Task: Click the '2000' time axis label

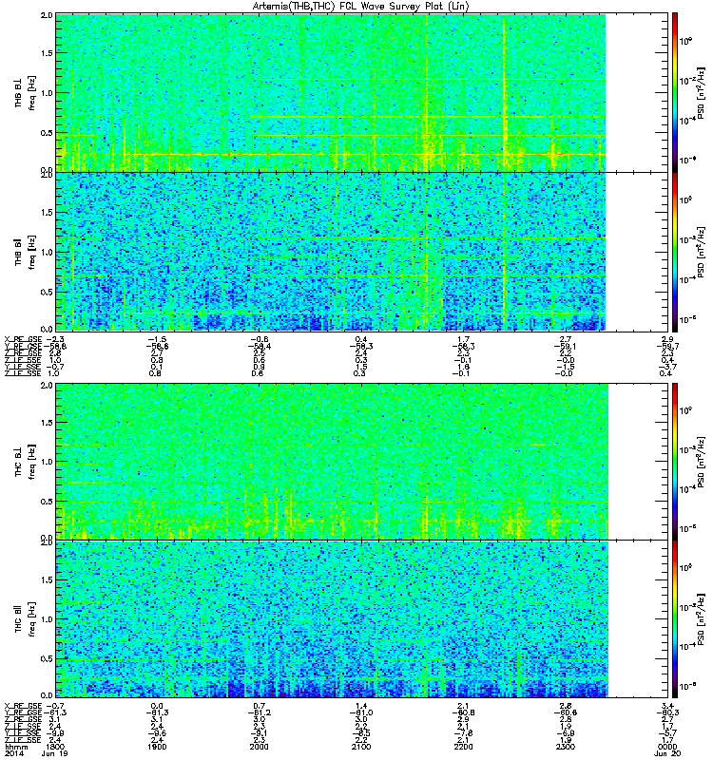Action: [259, 747]
